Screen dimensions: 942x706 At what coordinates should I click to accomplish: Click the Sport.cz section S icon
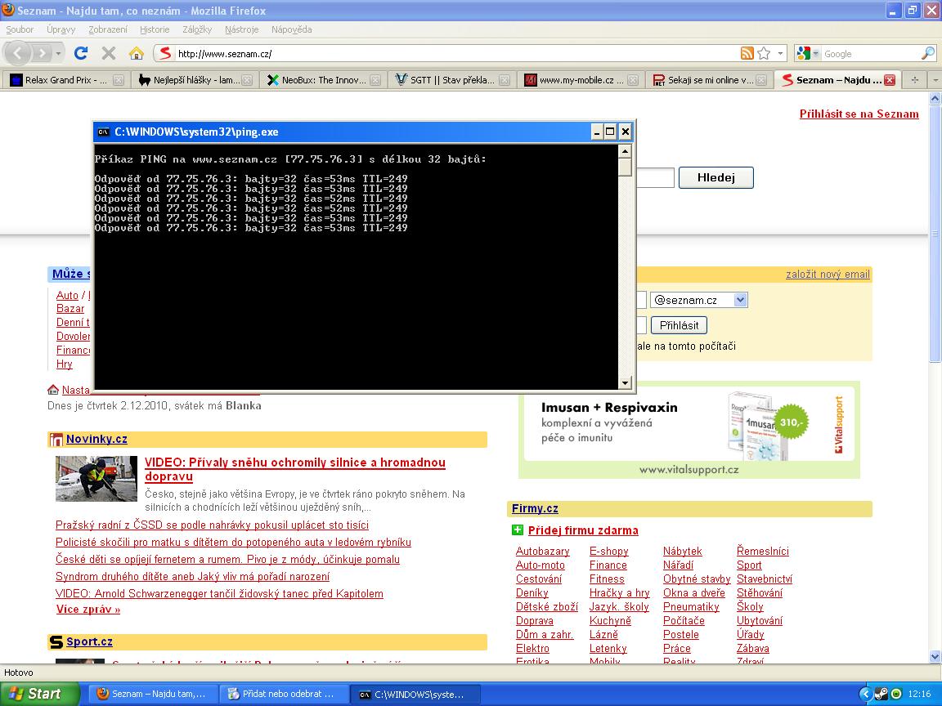point(56,641)
